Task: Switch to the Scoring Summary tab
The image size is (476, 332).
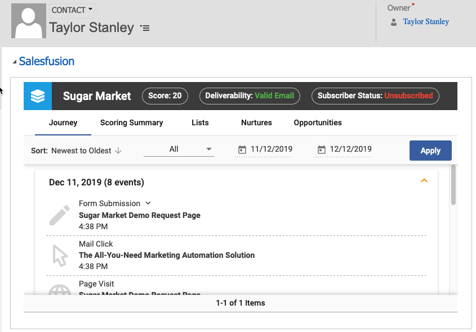Action: coord(131,122)
